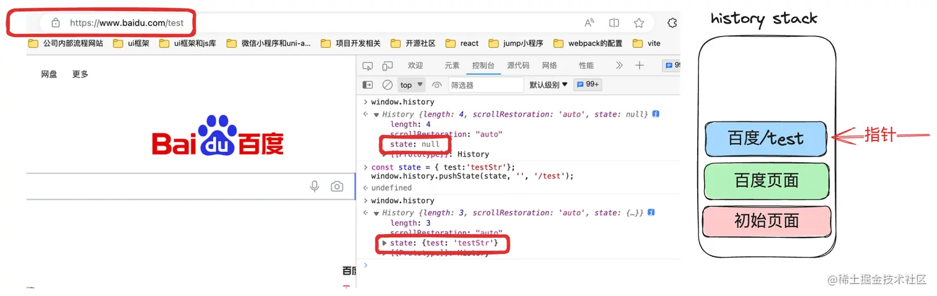Click the window.history.pushState command line
The image size is (937, 296).
[472, 176]
